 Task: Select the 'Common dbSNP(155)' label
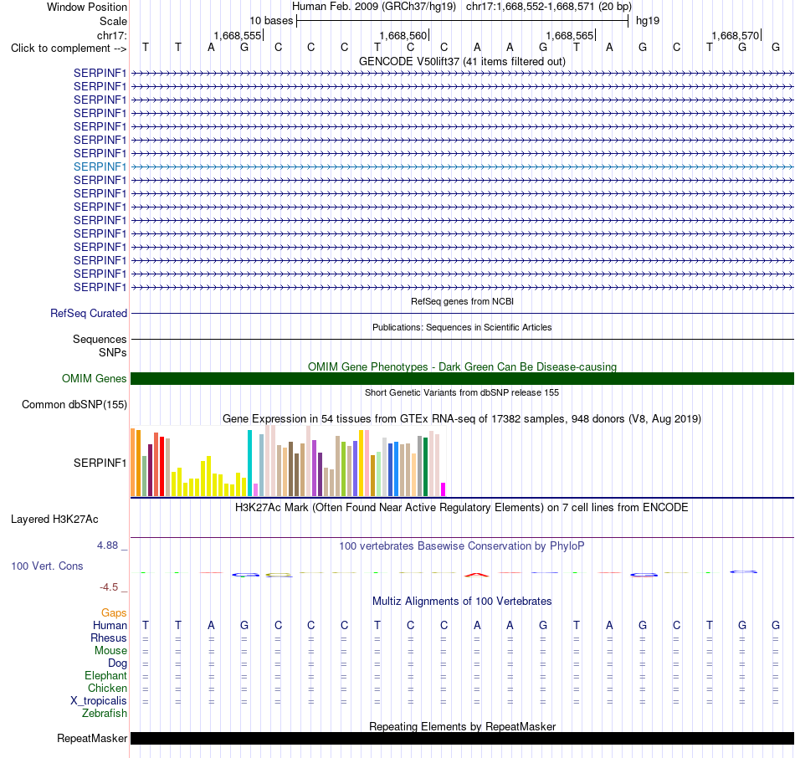coord(74,405)
